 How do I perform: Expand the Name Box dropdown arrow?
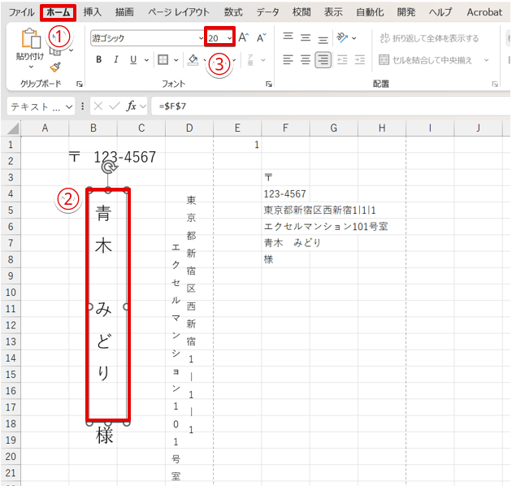tap(69, 106)
